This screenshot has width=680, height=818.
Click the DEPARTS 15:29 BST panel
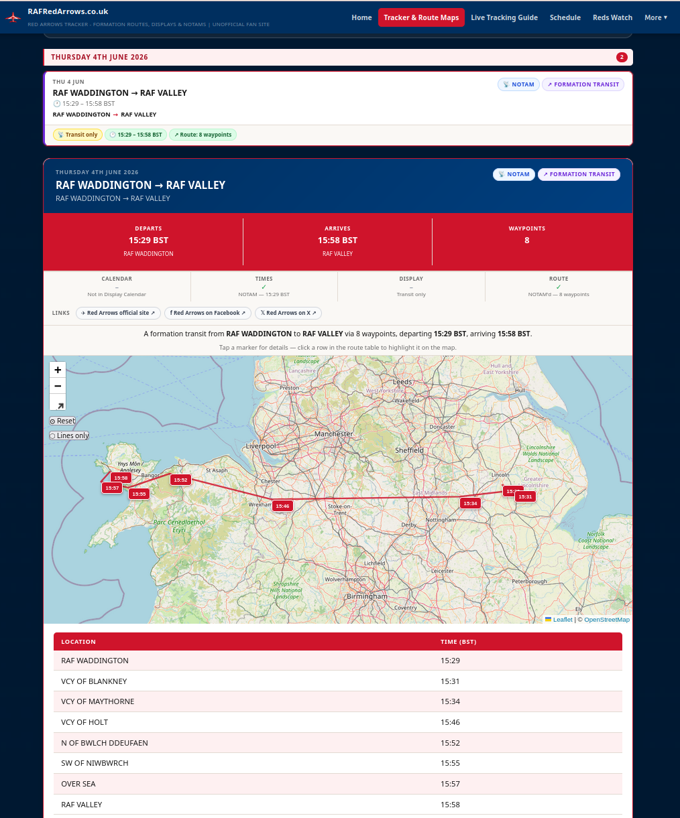(x=149, y=241)
